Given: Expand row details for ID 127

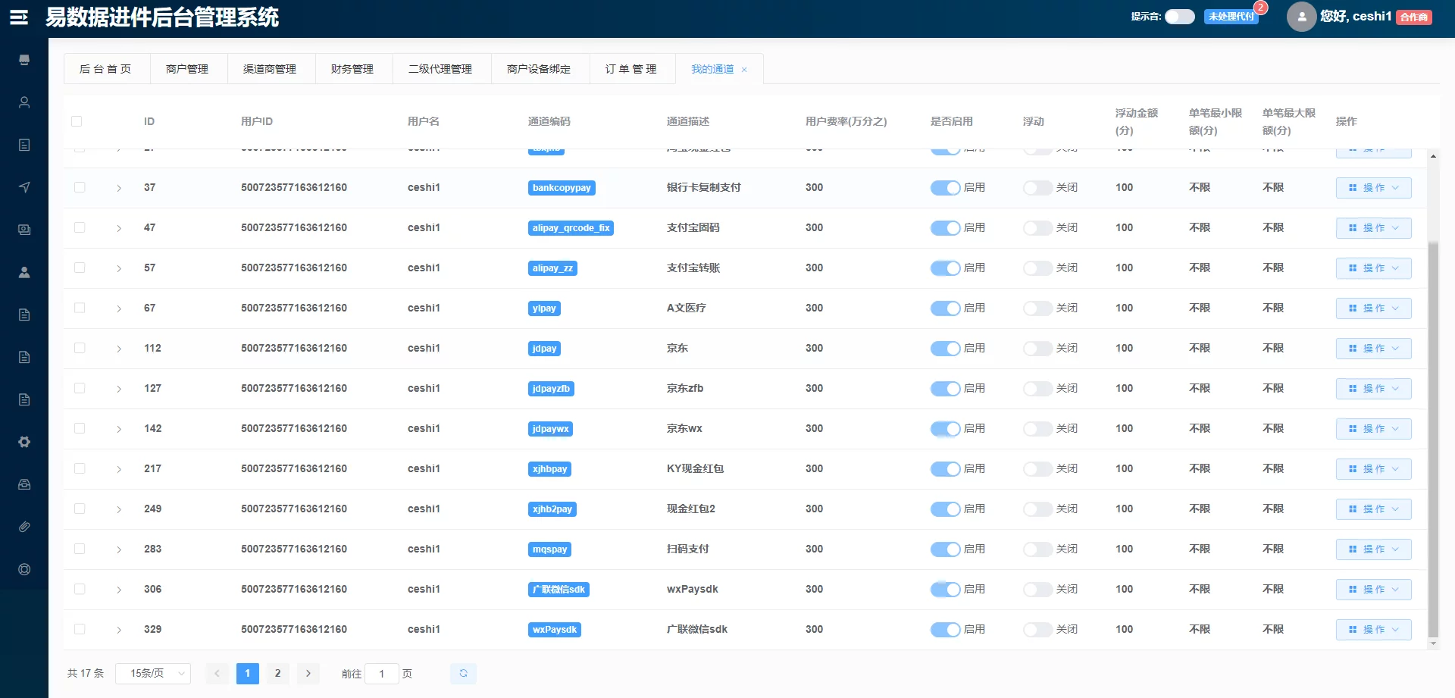Looking at the screenshot, I should (119, 389).
